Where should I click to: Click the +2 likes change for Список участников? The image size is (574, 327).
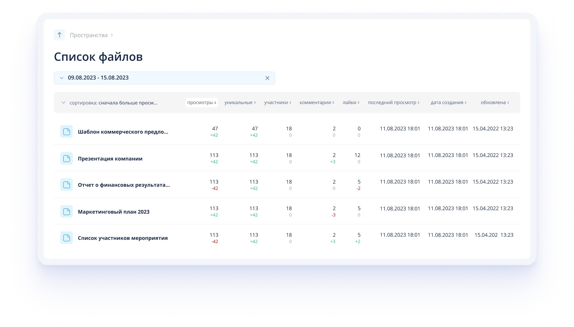pyautogui.click(x=358, y=241)
